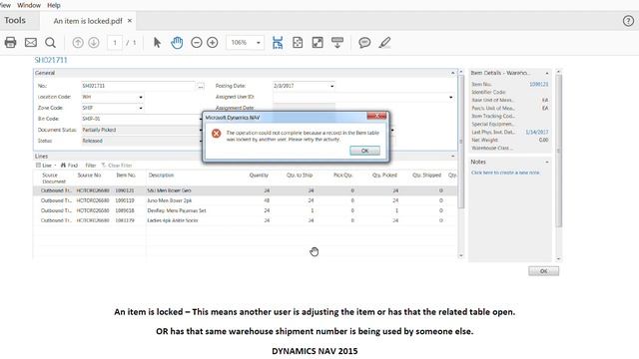Image resolution: width=639 pixels, height=359 pixels.
Task: Close the Microsoft Dynamics NAV error dialog
Action: [x=377, y=116]
